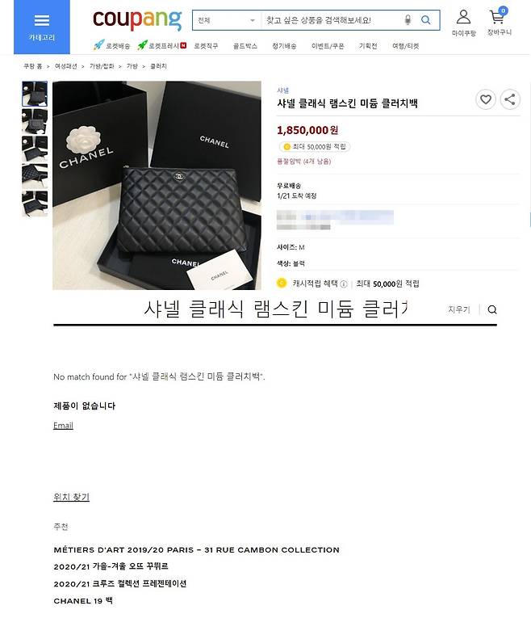Expand the 전체 search category dropdown
The height and width of the screenshot is (618, 531).
tap(227, 20)
